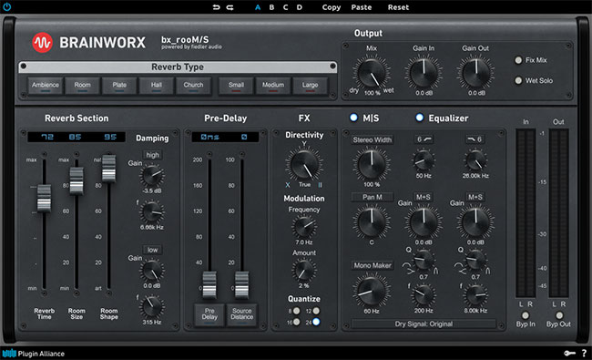This screenshot has width=592, height=360.
Task: Choose the Church reverb type
Action: (x=193, y=86)
